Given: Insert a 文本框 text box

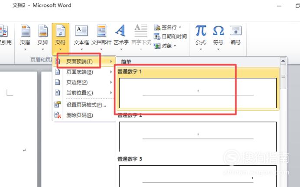Looking at the screenshot, I should (82, 31).
